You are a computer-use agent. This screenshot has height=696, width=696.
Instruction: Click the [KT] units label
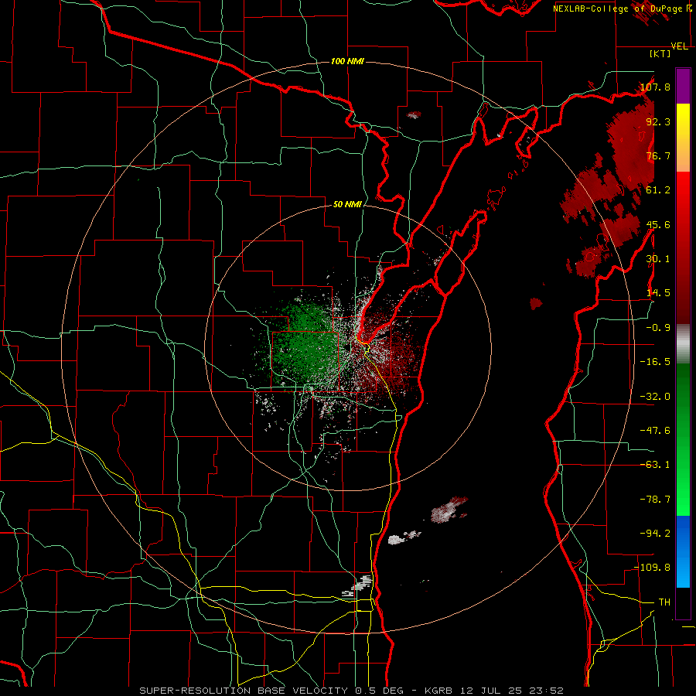click(660, 53)
